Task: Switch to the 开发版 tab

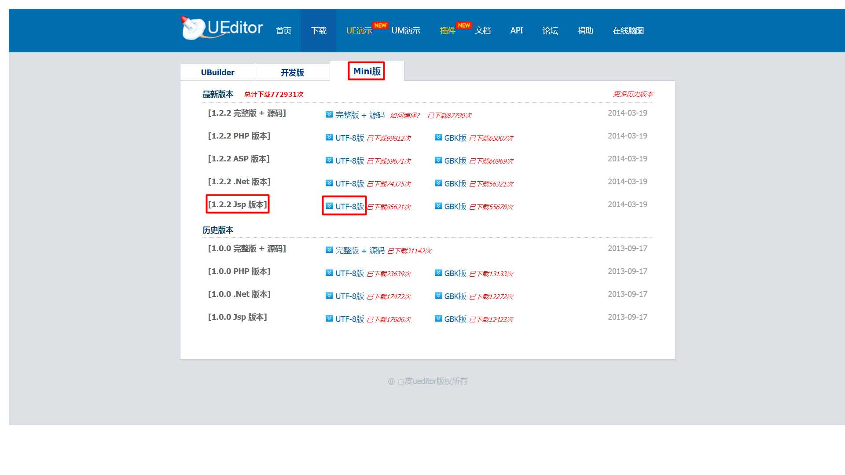Action: [x=292, y=73]
